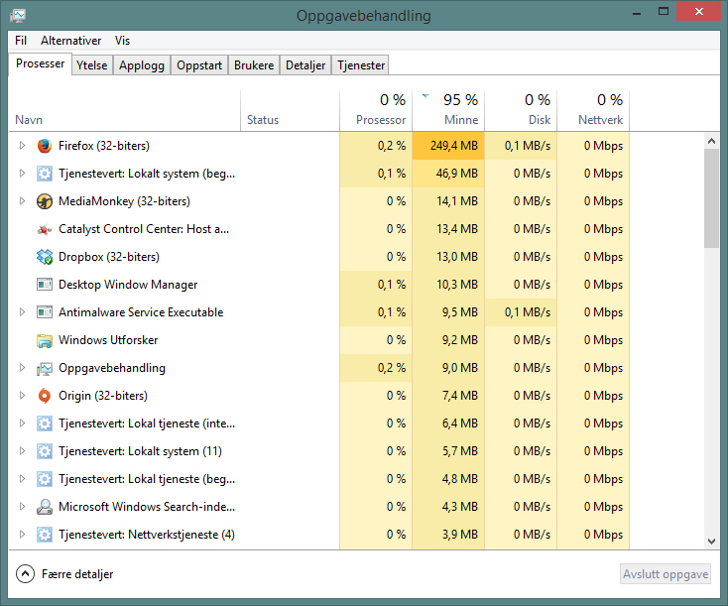Expand Microsoft Windows Search-indexer group

22,507
